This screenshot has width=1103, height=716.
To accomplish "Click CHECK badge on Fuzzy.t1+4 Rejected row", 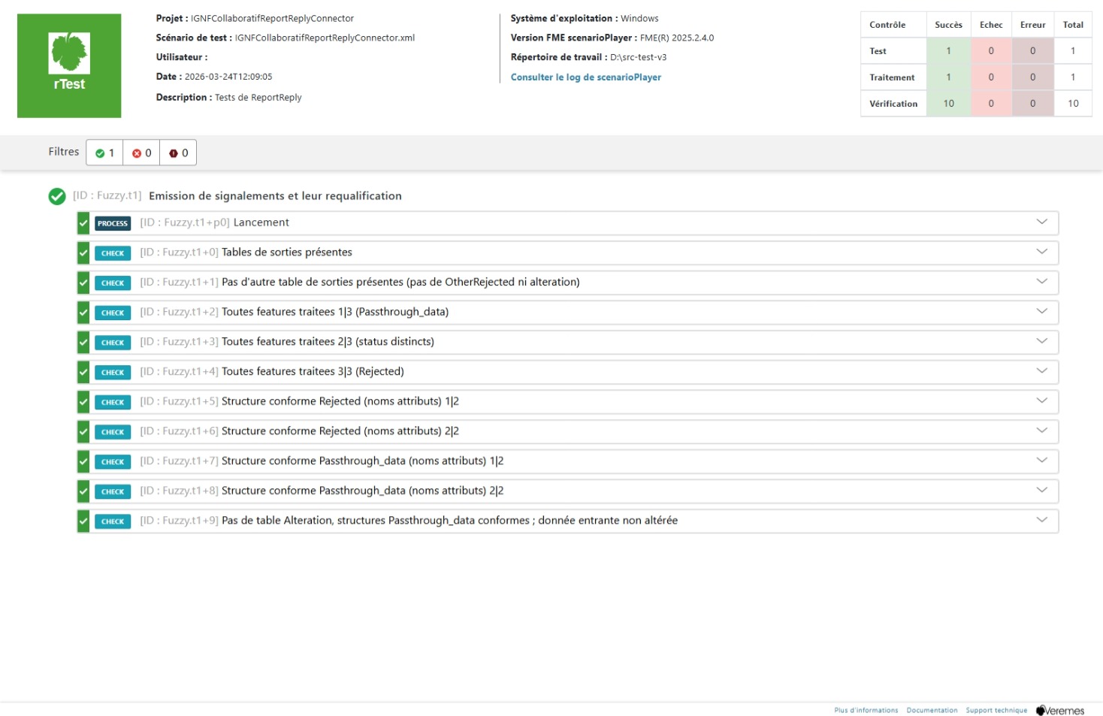I will click(113, 373).
